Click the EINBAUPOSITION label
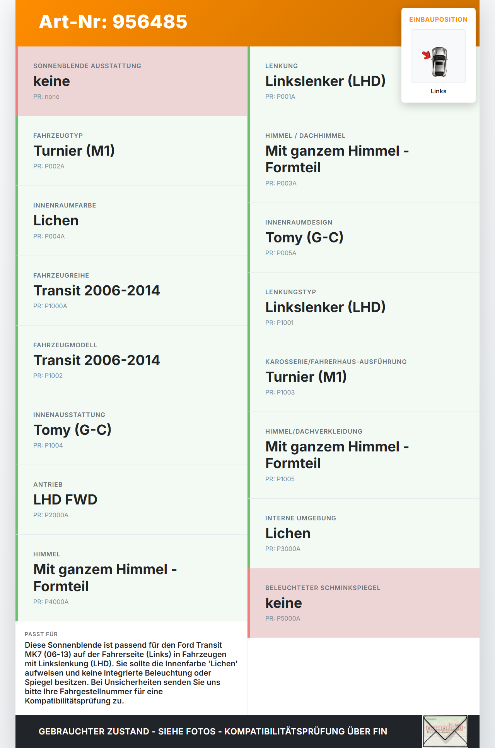 tap(438, 20)
